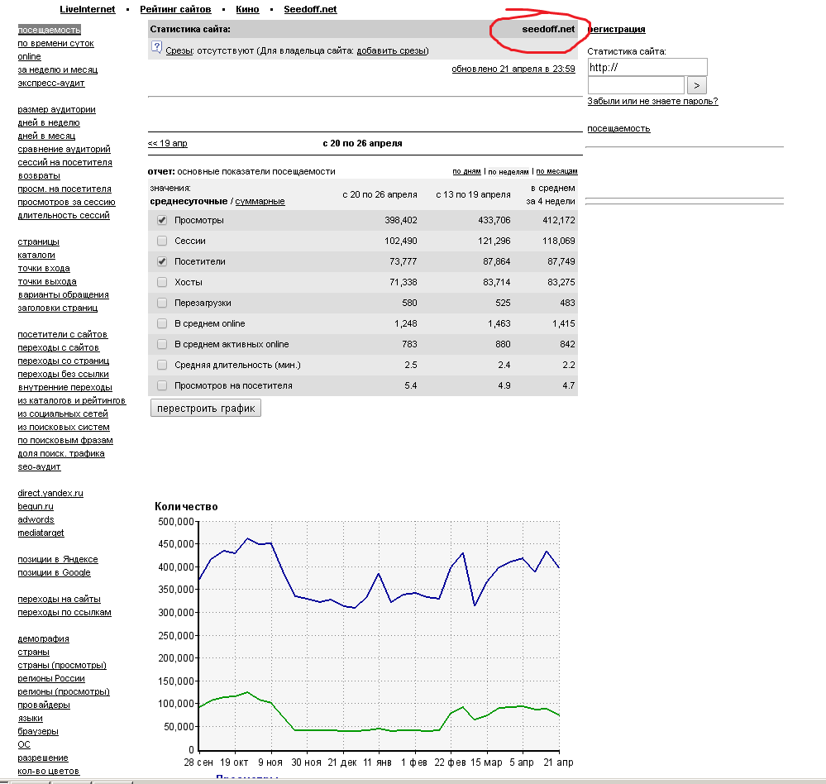The width and height of the screenshot is (826, 784).
Task: Open direct.yandex.ru link
Action: 50,493
